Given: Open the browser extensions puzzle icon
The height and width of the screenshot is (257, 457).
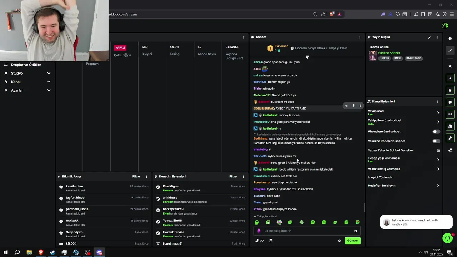Looking at the screenshot, I should click(x=397, y=14).
